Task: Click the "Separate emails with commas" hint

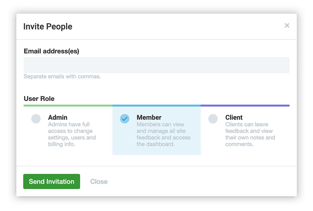Action: point(62,76)
